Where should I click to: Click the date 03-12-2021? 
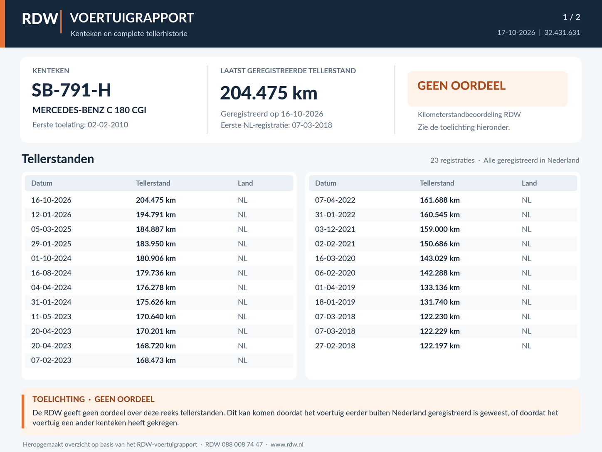click(x=335, y=229)
